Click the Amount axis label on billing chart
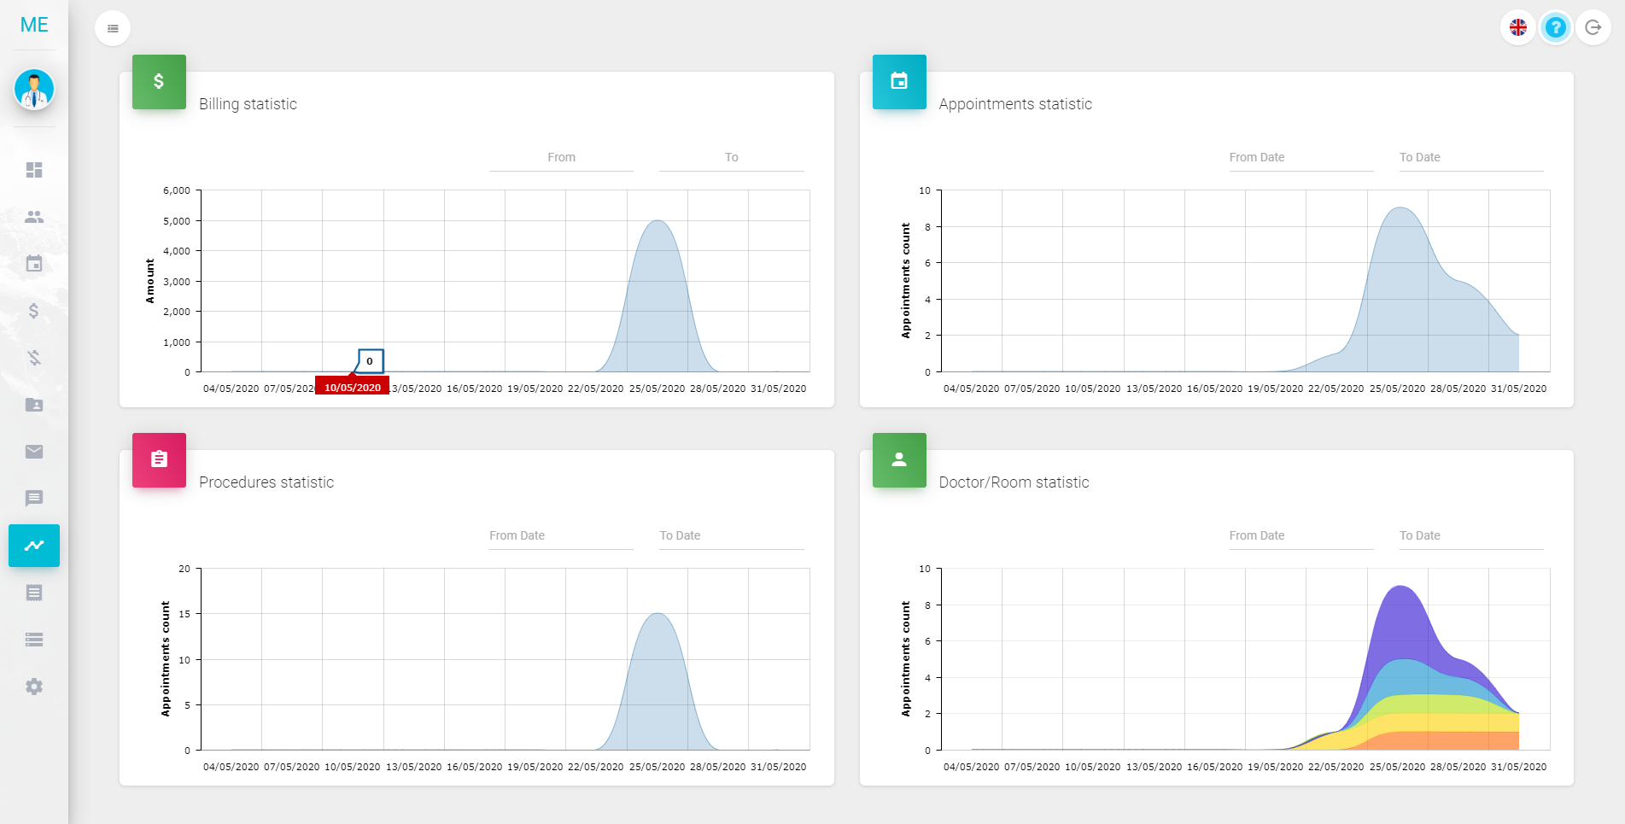This screenshot has width=1625, height=824. 150,281
